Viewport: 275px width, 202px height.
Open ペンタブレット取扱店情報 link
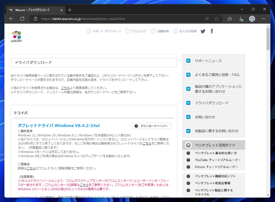pos(213,183)
